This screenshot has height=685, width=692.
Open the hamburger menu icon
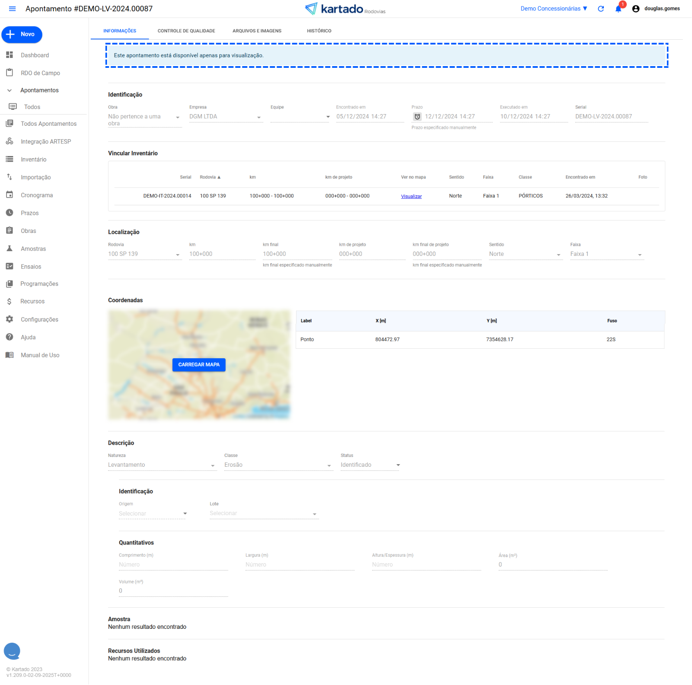pyautogui.click(x=12, y=9)
